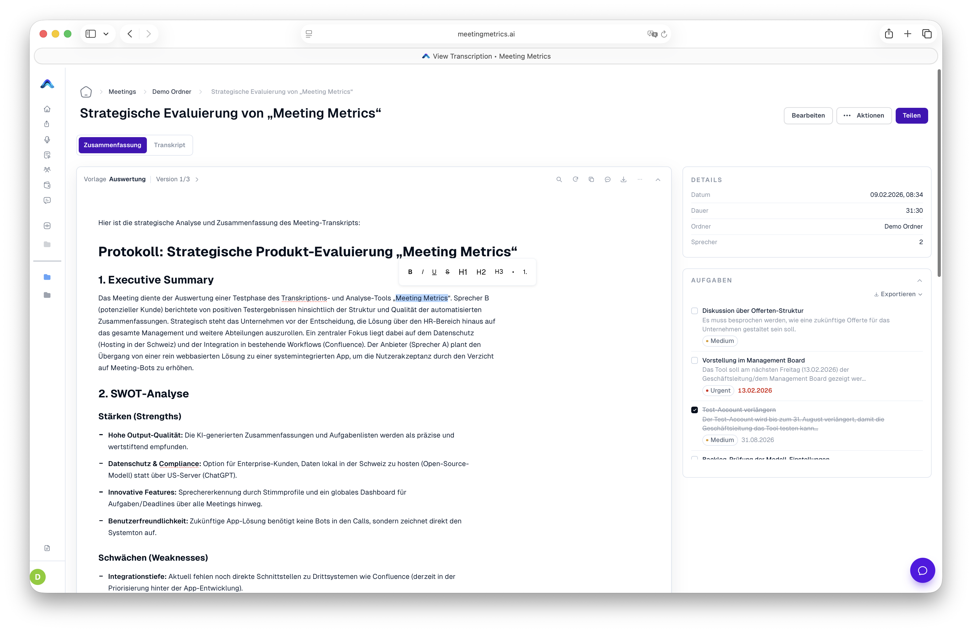Open the audio waveform icon in sidebar
The image size is (972, 632).
click(47, 226)
